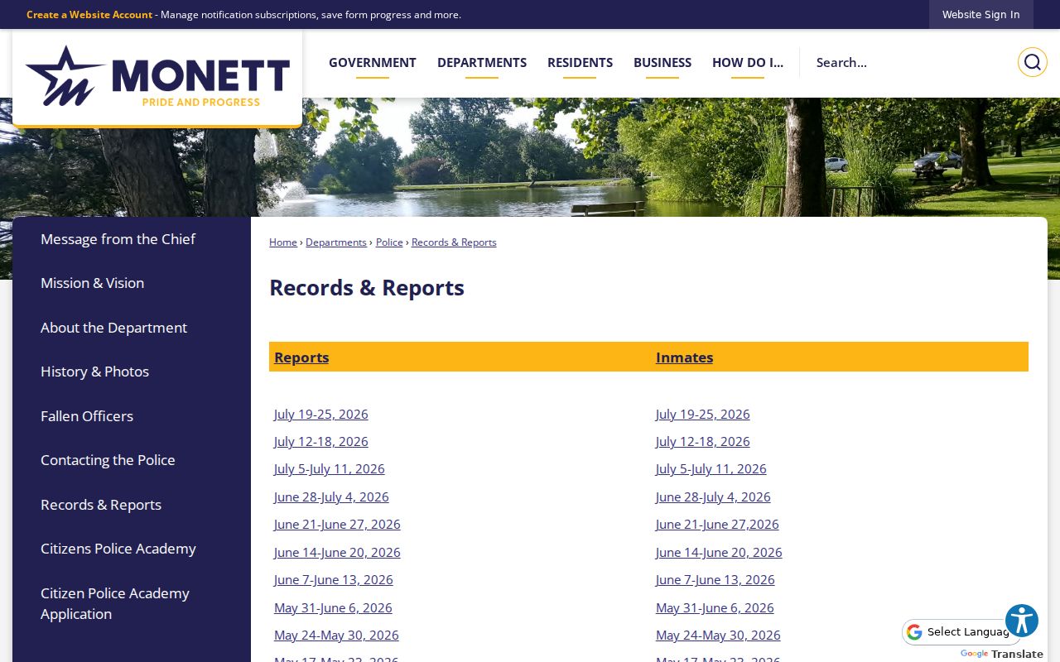Open the How Do I... menu

[x=748, y=63]
